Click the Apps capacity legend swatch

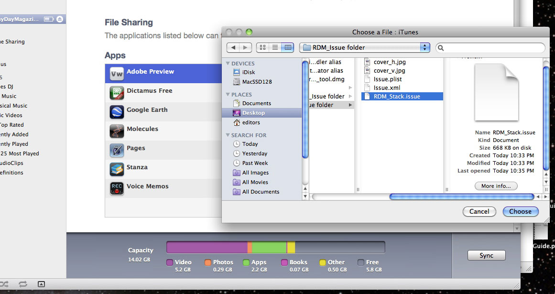[x=246, y=262]
